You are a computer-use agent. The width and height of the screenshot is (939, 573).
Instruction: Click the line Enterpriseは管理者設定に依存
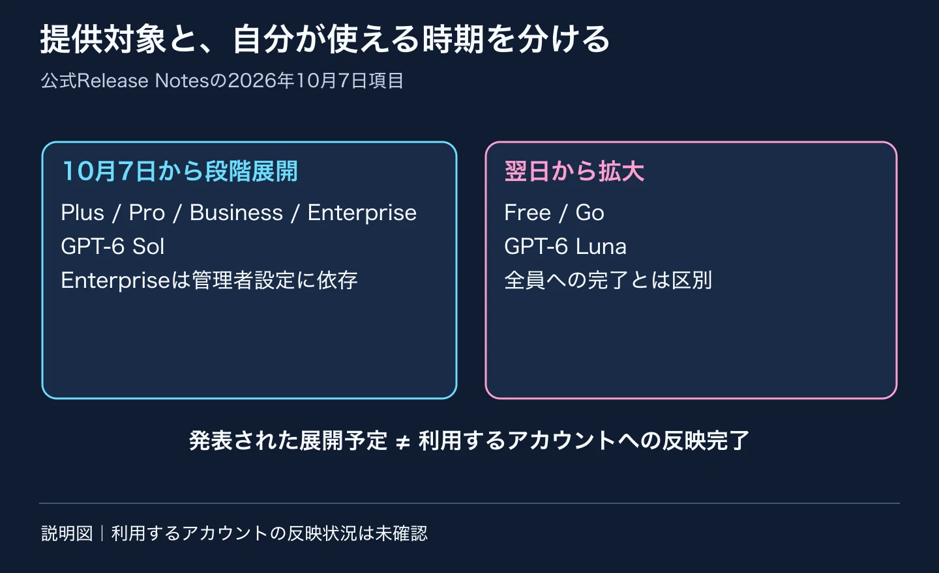tap(209, 281)
